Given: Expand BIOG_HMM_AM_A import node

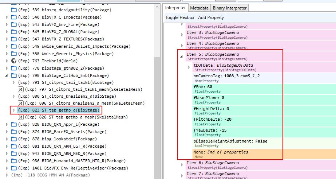Looking at the screenshot, I should (7, 175).
